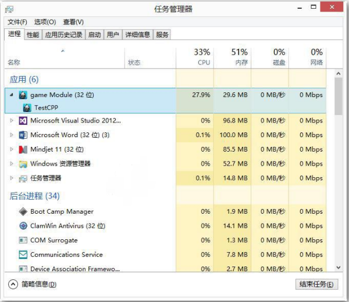Switch to the 详细信息 tab
The width and height of the screenshot is (349, 302).
pyautogui.click(x=137, y=35)
